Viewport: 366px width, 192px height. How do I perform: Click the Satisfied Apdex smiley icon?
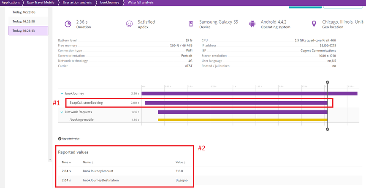point(130,24)
